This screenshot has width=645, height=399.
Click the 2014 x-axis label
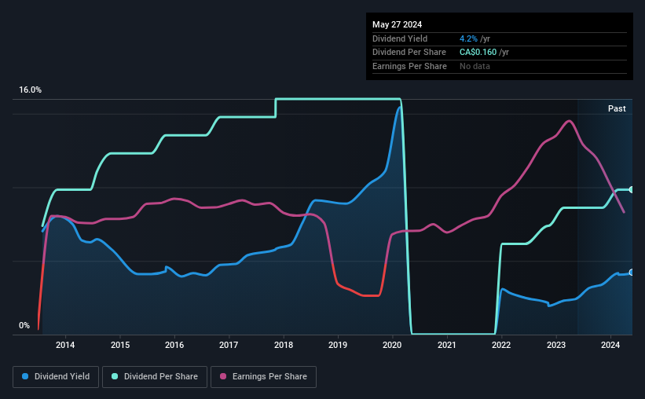65,345
